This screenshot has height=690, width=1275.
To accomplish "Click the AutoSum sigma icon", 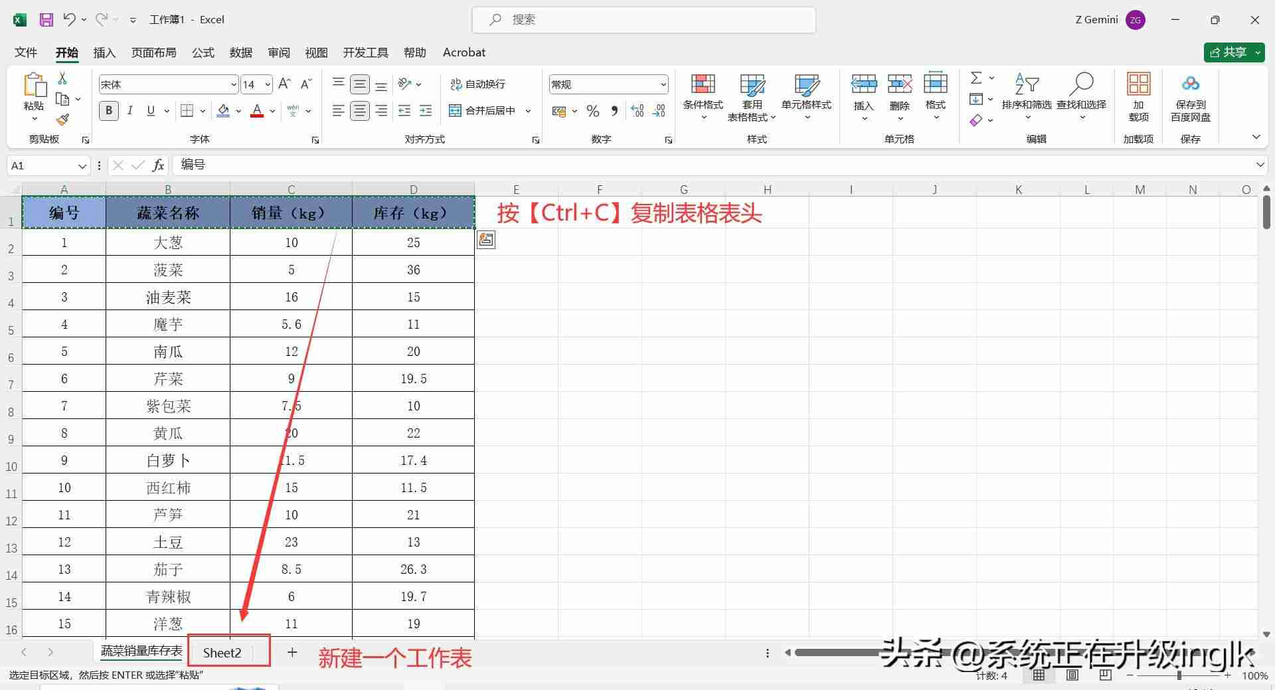I will 976,78.
